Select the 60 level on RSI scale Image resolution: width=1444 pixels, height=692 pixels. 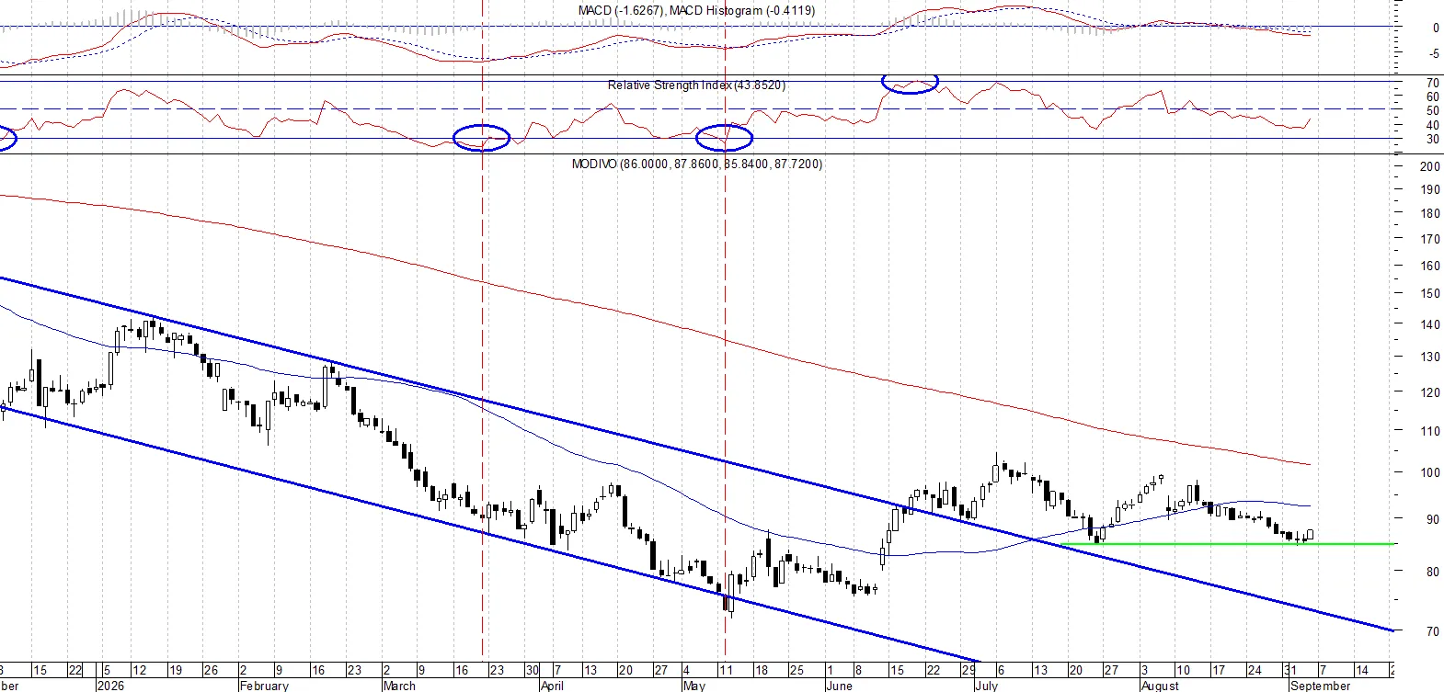[x=1433, y=97]
